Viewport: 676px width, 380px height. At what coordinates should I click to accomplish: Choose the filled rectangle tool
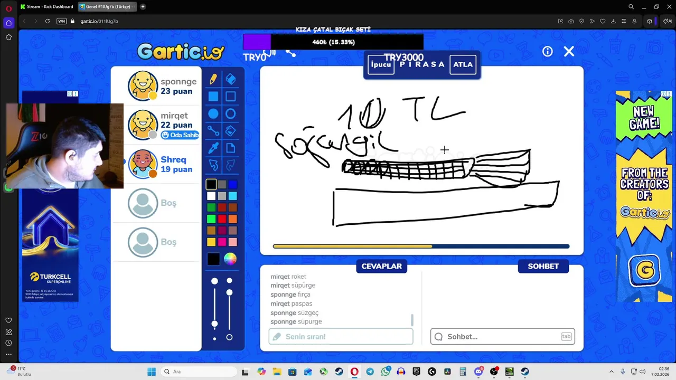coord(213,97)
